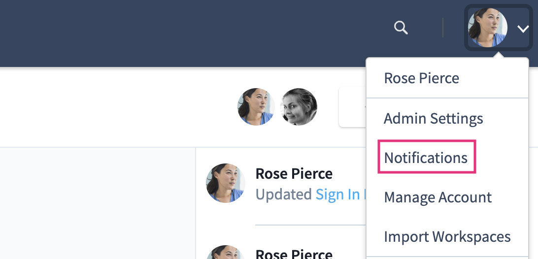Select the Rose Pierce entry in dropdown menu

421,78
